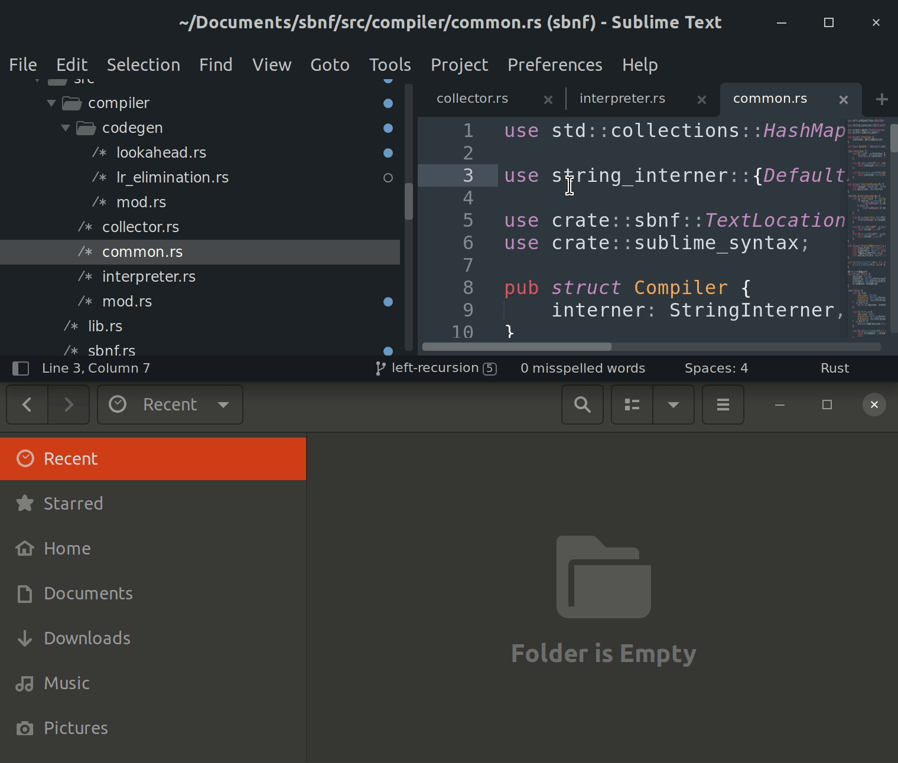Screen dimensions: 898x763
Task: Open the Preferences menu
Action: [x=554, y=65]
